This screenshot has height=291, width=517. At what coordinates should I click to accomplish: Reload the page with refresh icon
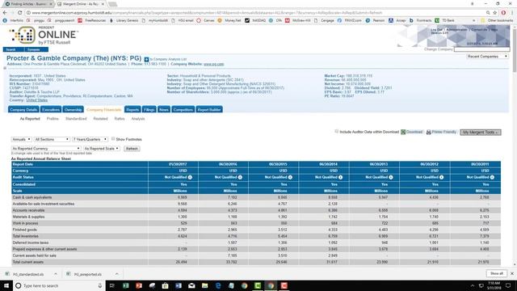click(x=19, y=13)
